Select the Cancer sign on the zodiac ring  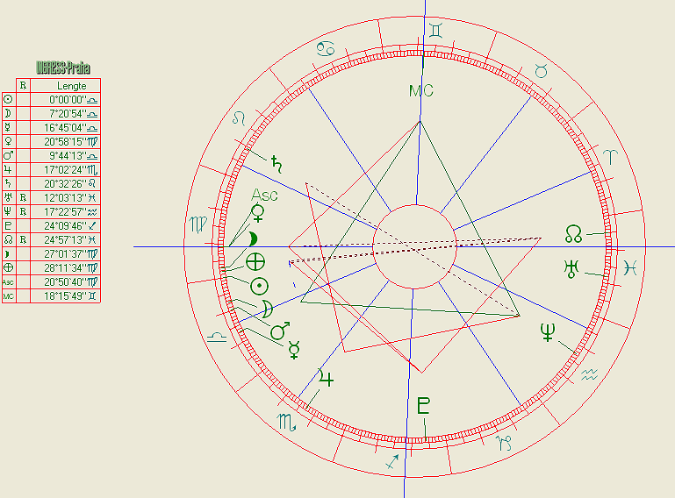(326, 47)
